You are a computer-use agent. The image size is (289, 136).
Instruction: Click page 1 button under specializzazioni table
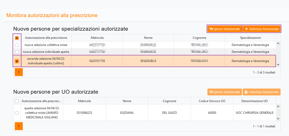coord(19,72)
